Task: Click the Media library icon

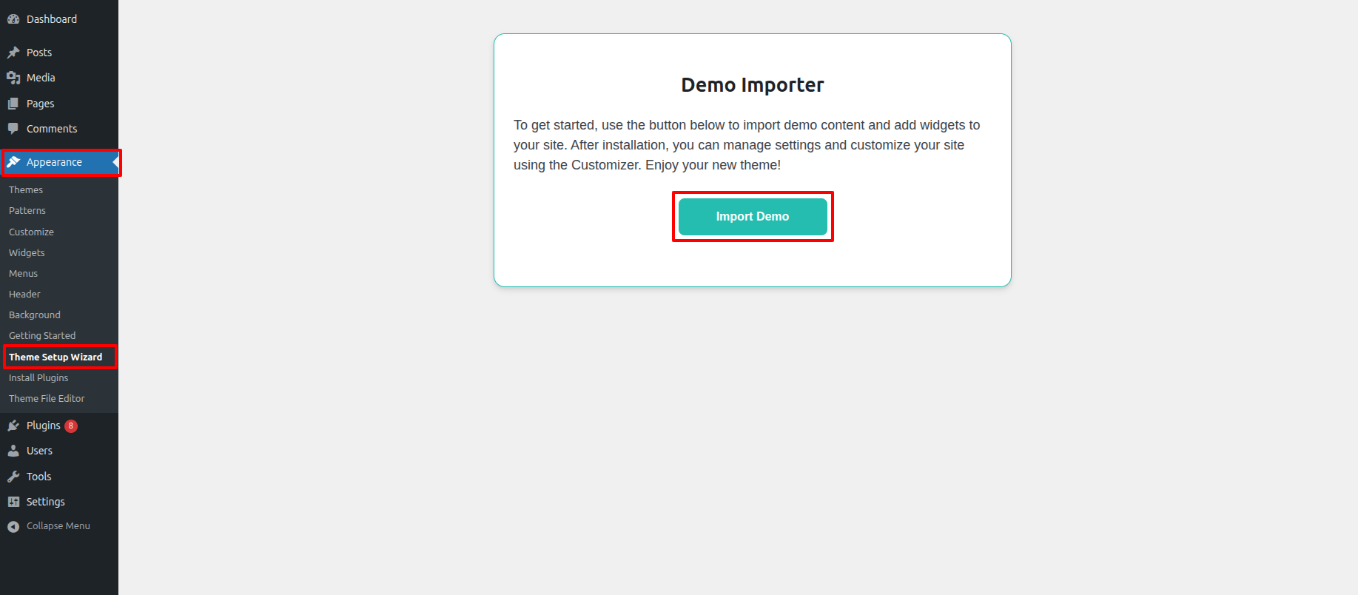Action: [x=13, y=78]
